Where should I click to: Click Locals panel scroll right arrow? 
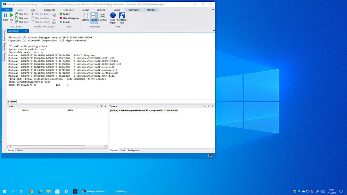[106, 147]
